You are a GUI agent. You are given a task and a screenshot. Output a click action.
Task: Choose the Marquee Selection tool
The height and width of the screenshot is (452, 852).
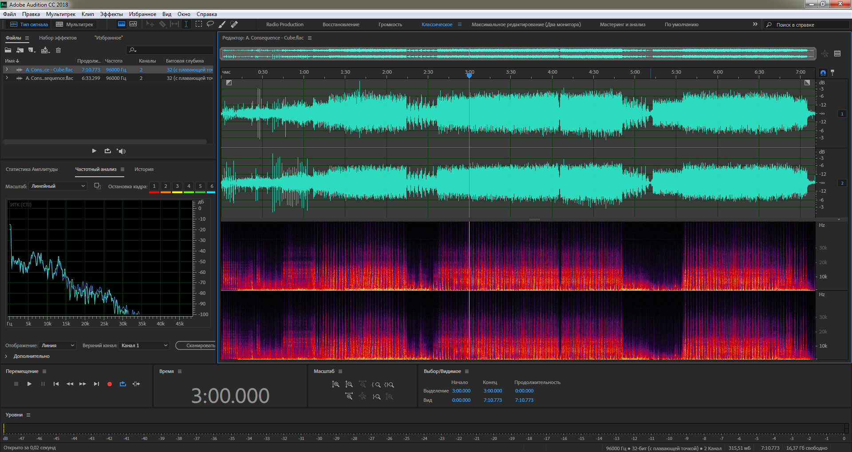(198, 24)
